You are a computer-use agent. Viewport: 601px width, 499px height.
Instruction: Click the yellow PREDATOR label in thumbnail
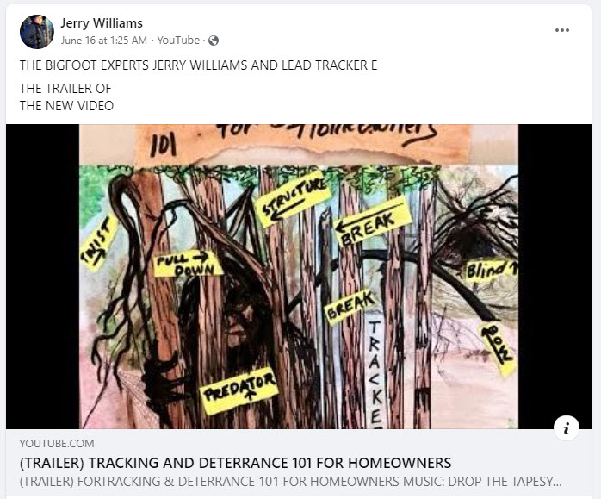239,390
